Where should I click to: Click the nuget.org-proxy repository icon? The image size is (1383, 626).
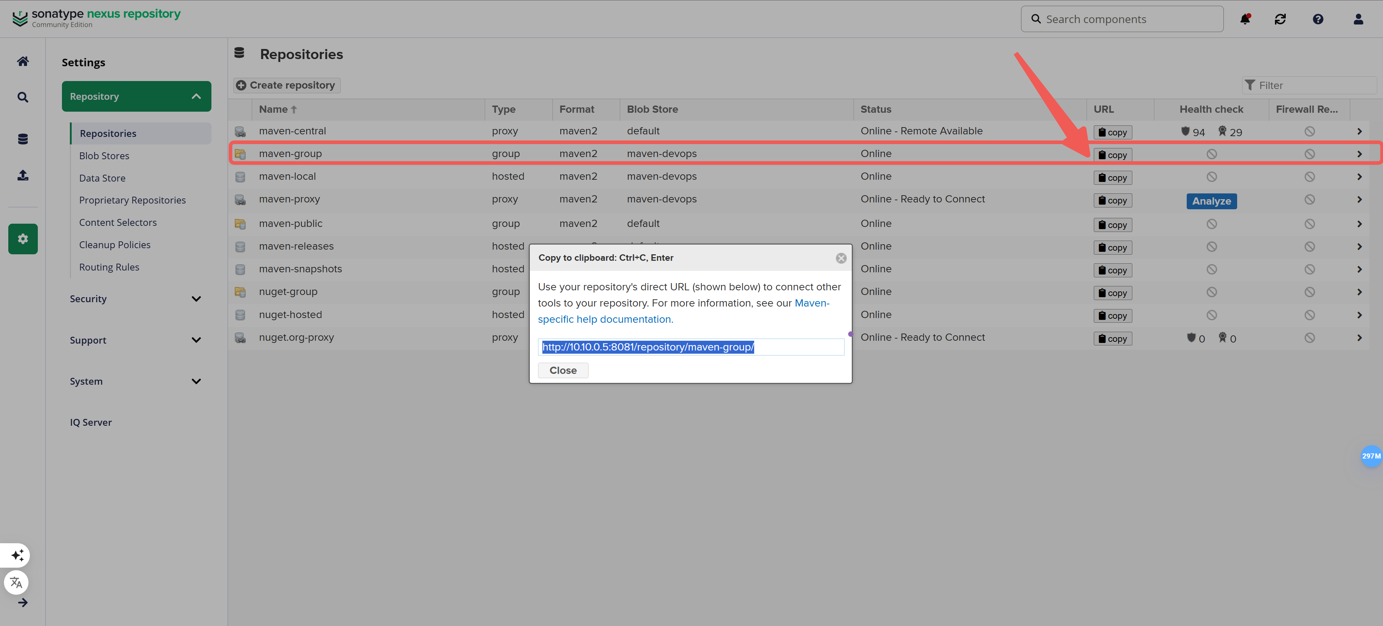tap(240, 338)
